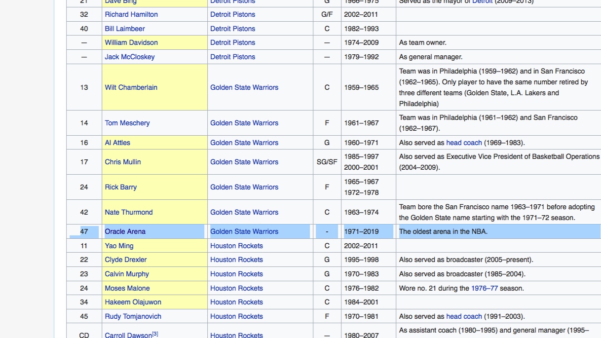
Task: Open the Clyde Drexler link
Action: [126, 260]
